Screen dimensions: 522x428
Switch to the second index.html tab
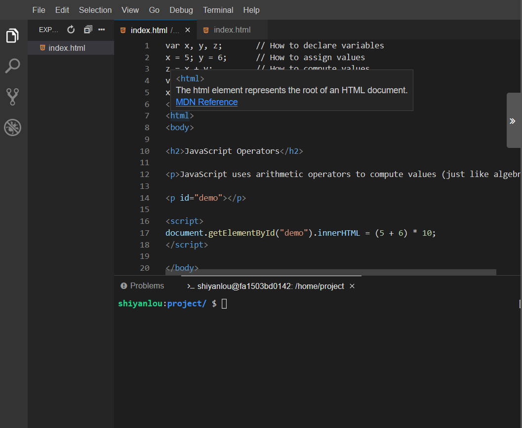[x=232, y=30]
